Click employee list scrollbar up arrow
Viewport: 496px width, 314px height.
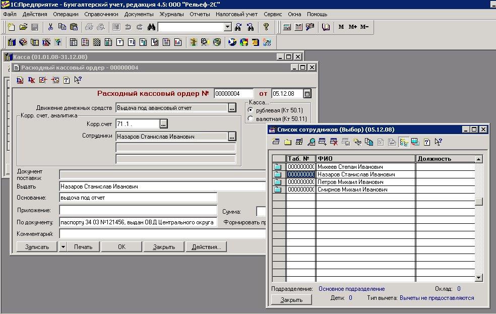pos(478,159)
